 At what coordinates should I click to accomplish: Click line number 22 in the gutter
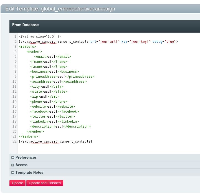pos(14,141)
